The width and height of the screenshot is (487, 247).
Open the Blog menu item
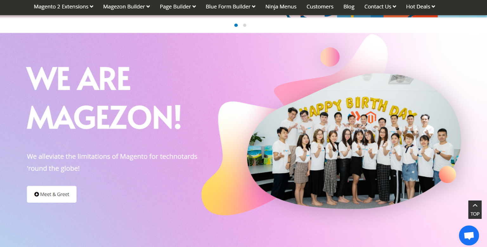pos(349,6)
